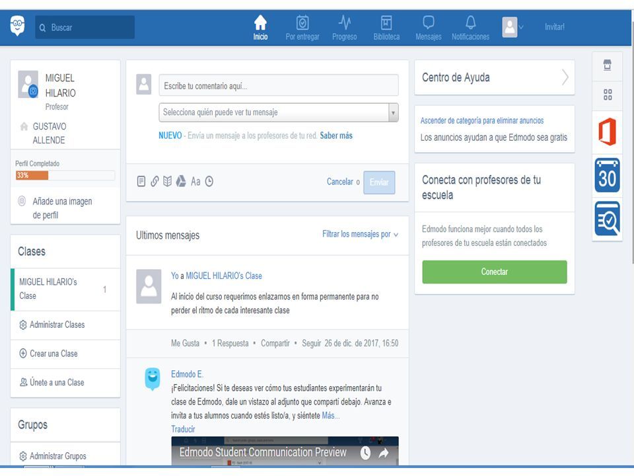Click the attach file icon
The width and height of the screenshot is (634, 476).
point(141,181)
